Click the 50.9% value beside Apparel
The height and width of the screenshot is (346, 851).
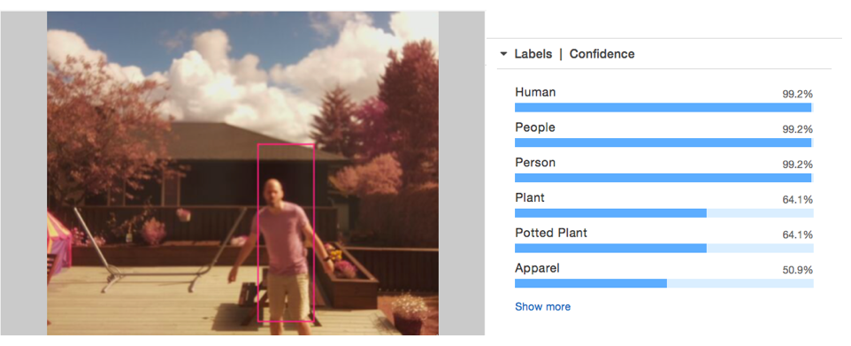(797, 270)
